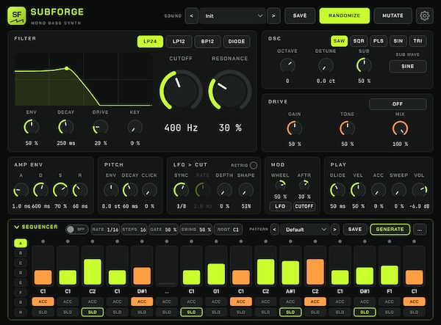Click the velocity bar of step G1

pos(216,274)
